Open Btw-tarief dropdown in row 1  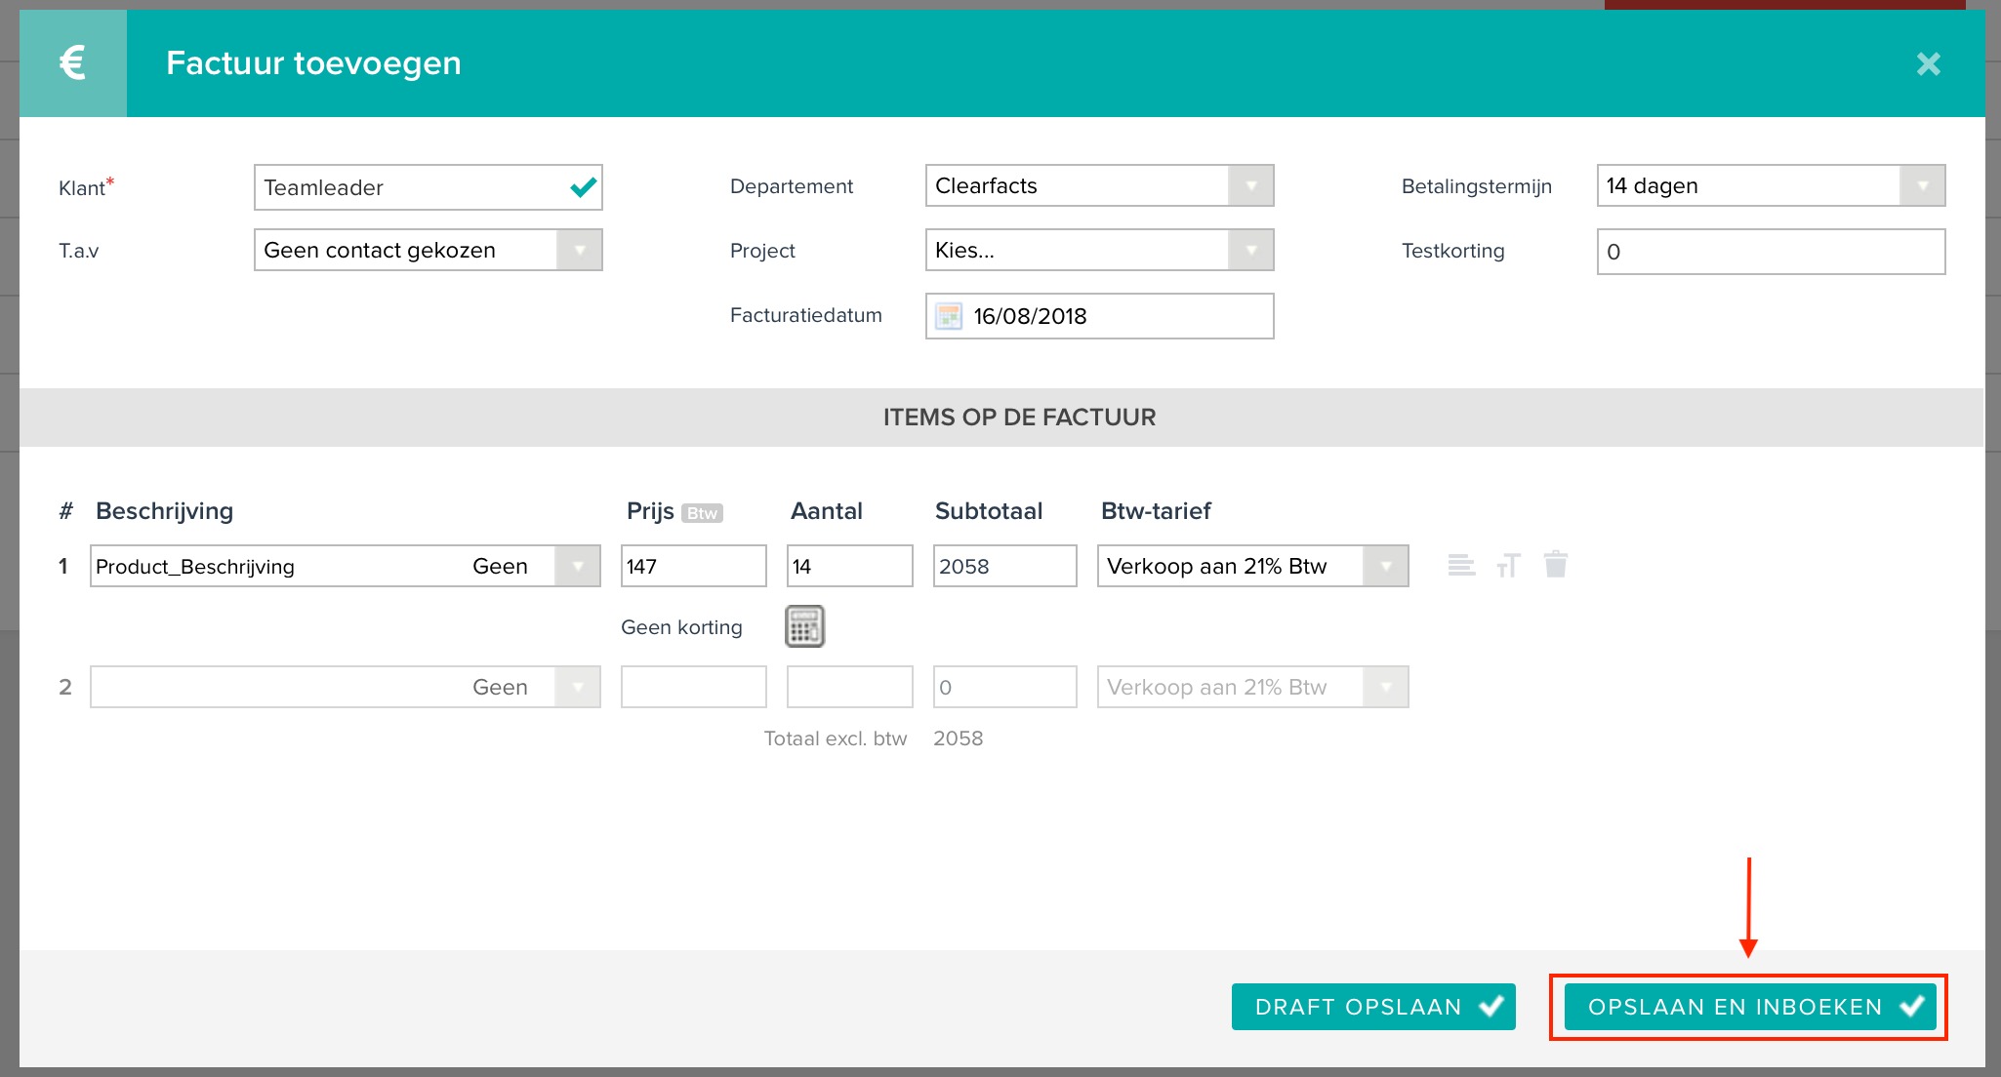(1252, 566)
